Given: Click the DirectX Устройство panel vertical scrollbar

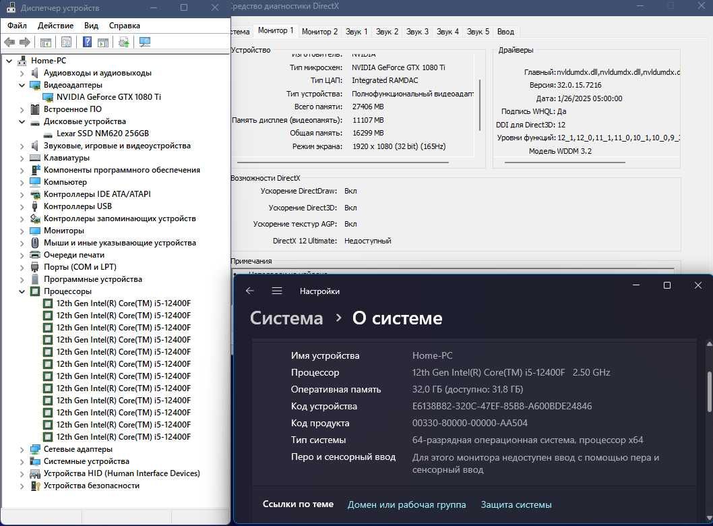Looking at the screenshot, I should point(480,106).
